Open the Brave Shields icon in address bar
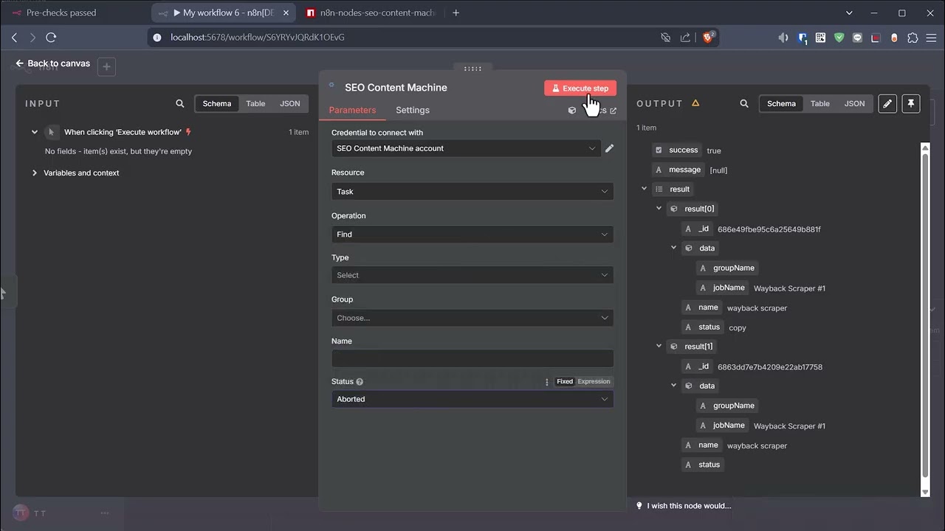 click(708, 38)
